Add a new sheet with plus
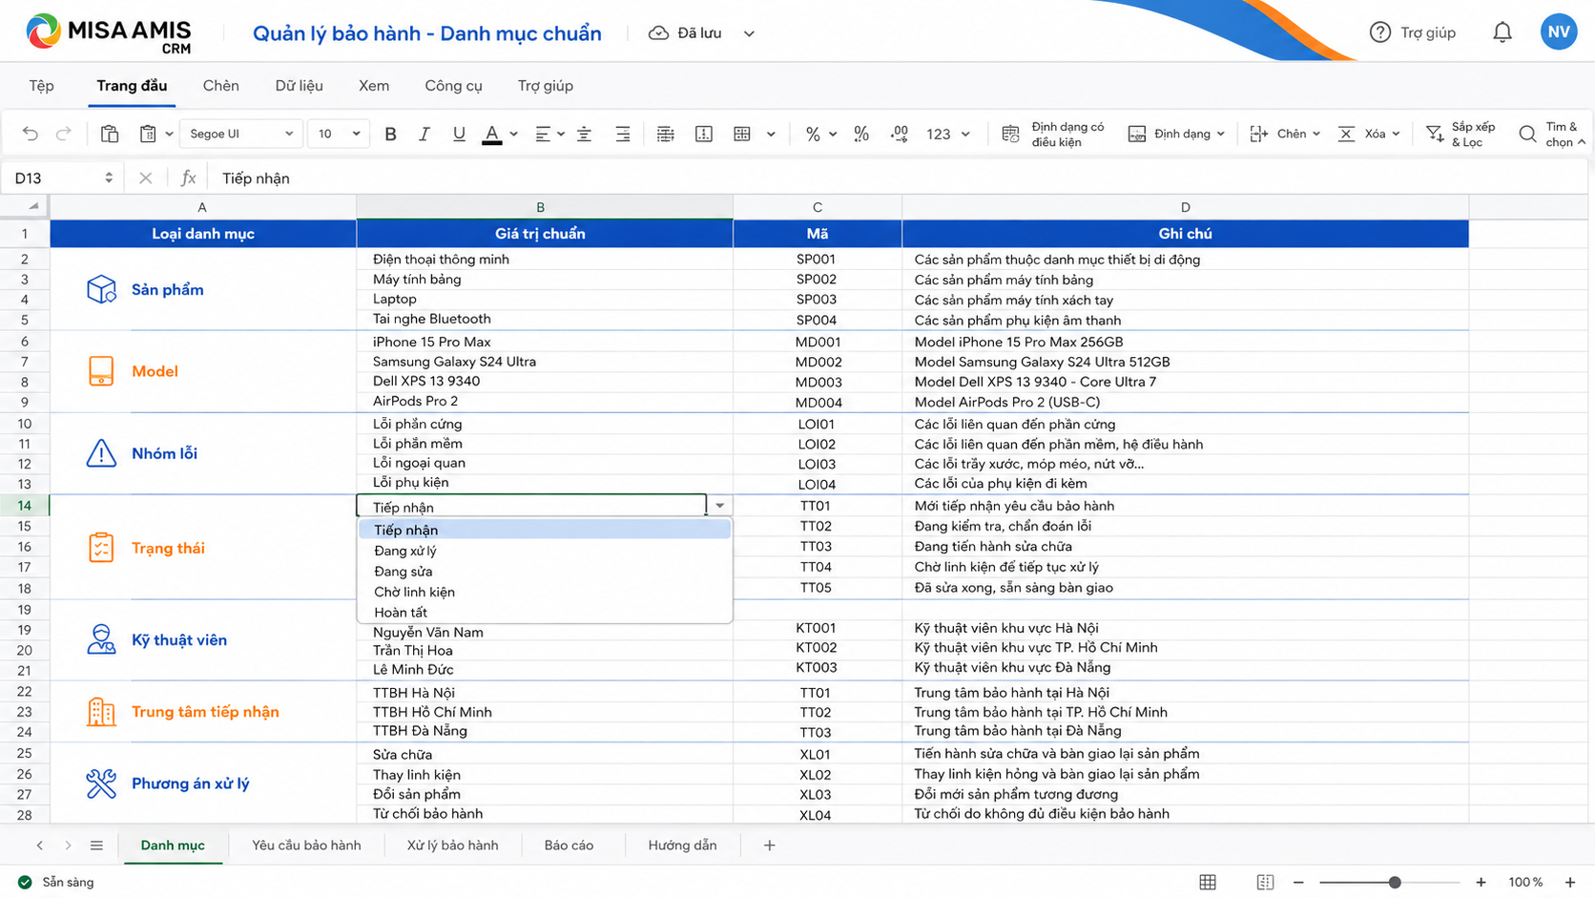 pyautogui.click(x=769, y=846)
